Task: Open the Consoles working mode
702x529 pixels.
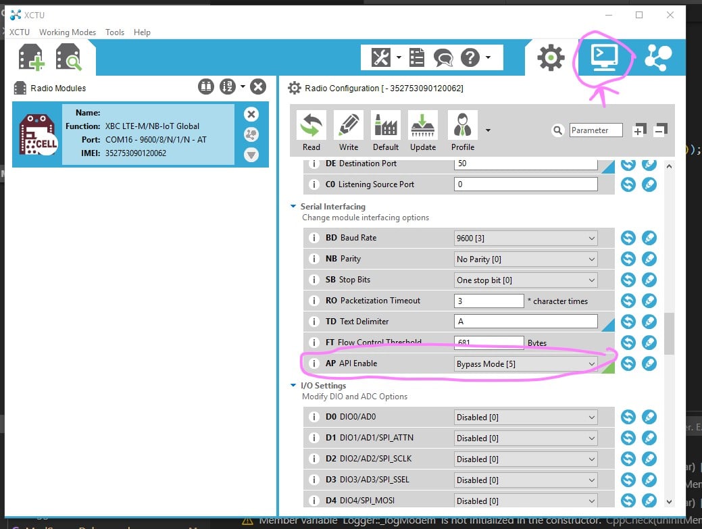Action: point(603,58)
